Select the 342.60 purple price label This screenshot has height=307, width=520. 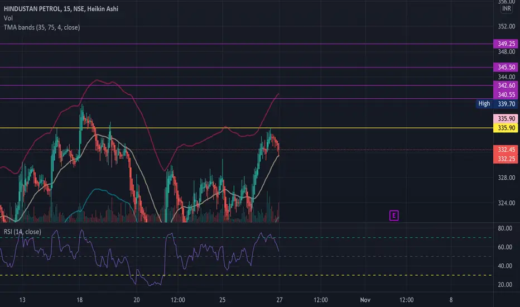[505, 85]
